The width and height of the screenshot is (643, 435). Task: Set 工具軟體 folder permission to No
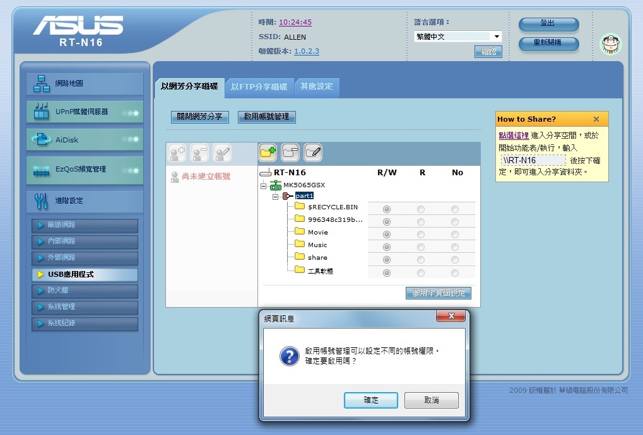pos(455,273)
